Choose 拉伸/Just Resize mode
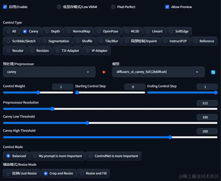The image size is (221, 181). pyautogui.click(x=21, y=173)
